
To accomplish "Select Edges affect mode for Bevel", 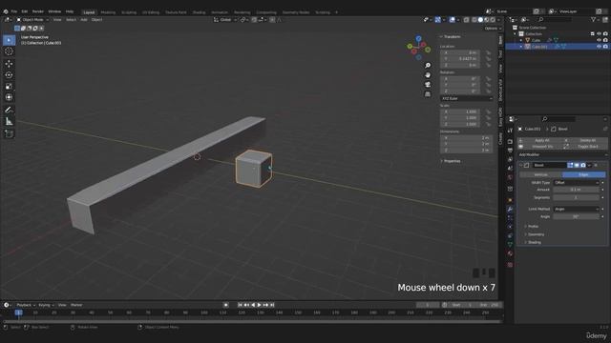I will click(x=583, y=174).
